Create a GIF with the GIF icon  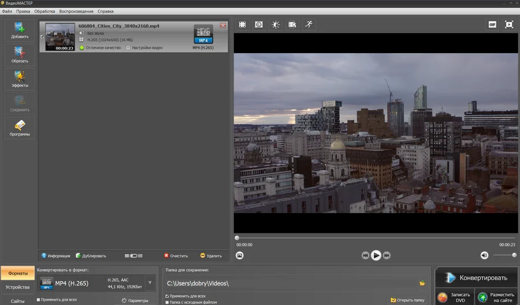[x=492, y=24]
